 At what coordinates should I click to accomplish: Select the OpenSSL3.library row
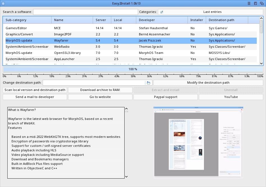[131, 53]
